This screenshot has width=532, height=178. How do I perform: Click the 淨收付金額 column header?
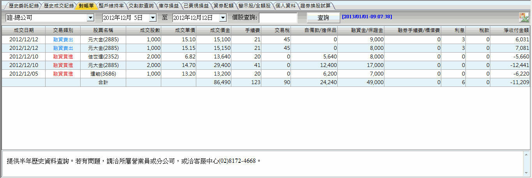[x=510, y=30]
